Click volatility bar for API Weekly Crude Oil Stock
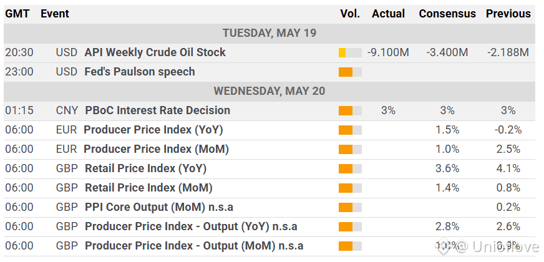The image size is (544, 262). 350,53
